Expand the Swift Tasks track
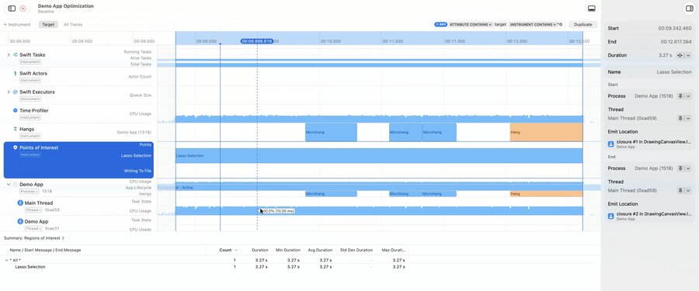The height and width of the screenshot is (291, 699). click(x=8, y=55)
